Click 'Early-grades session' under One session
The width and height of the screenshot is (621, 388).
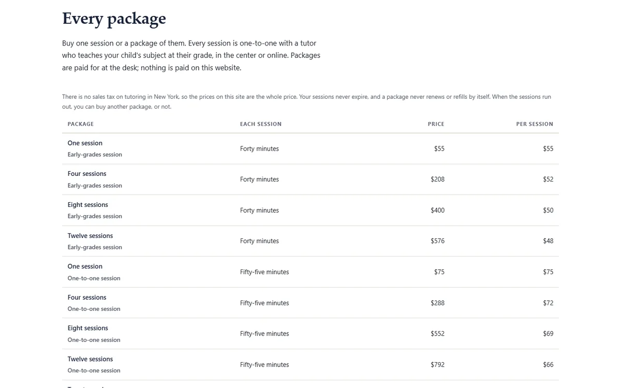pos(95,155)
